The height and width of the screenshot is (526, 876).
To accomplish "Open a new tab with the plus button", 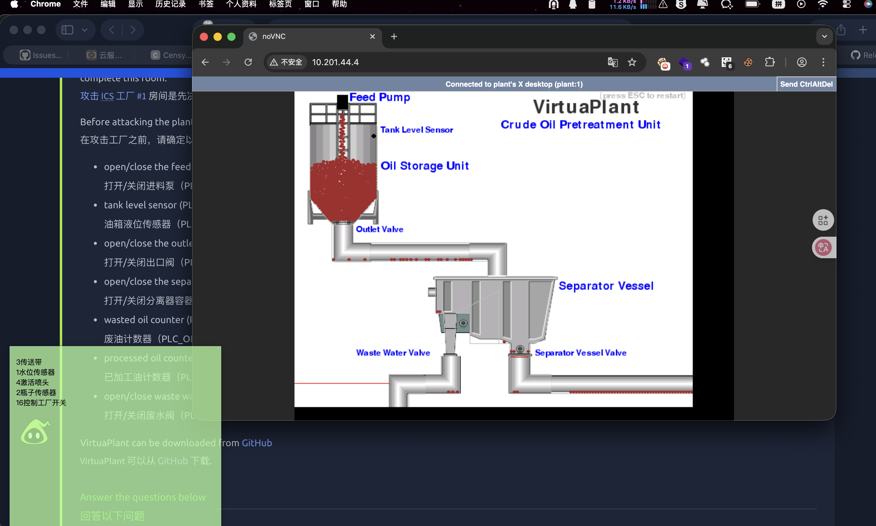I will 394,36.
